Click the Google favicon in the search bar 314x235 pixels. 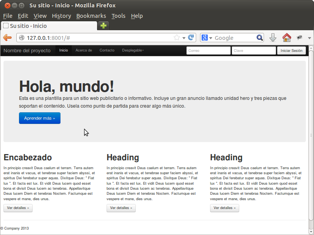coord(204,38)
